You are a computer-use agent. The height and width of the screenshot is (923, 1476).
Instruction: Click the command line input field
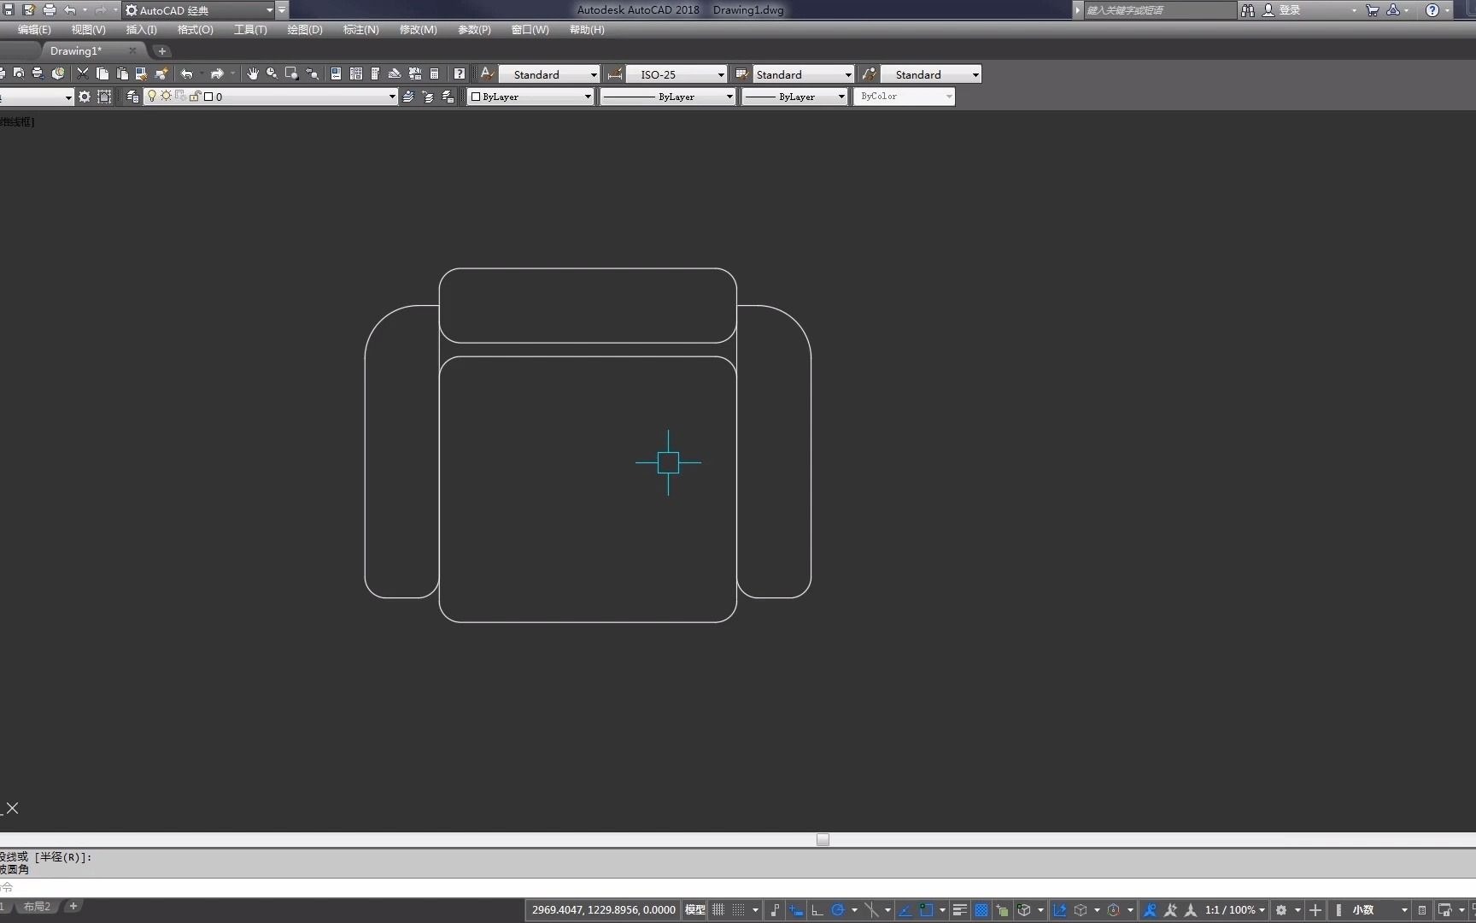coord(738,888)
